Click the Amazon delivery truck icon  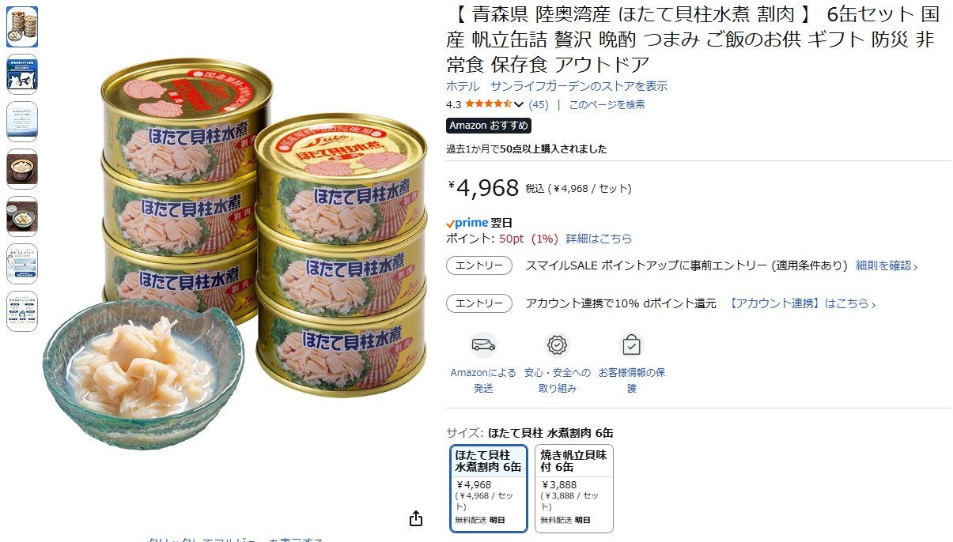pos(483,345)
